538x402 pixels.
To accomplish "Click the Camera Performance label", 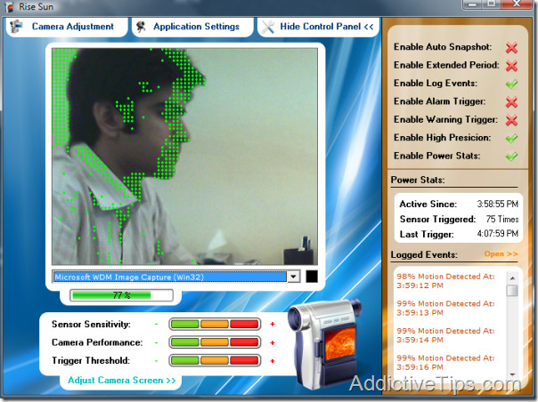I will click(97, 342).
